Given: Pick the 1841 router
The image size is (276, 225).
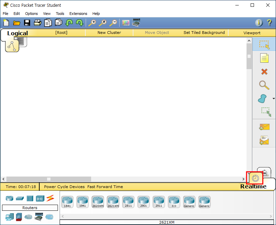Looking at the screenshot, I should pyautogui.click(x=67, y=202).
